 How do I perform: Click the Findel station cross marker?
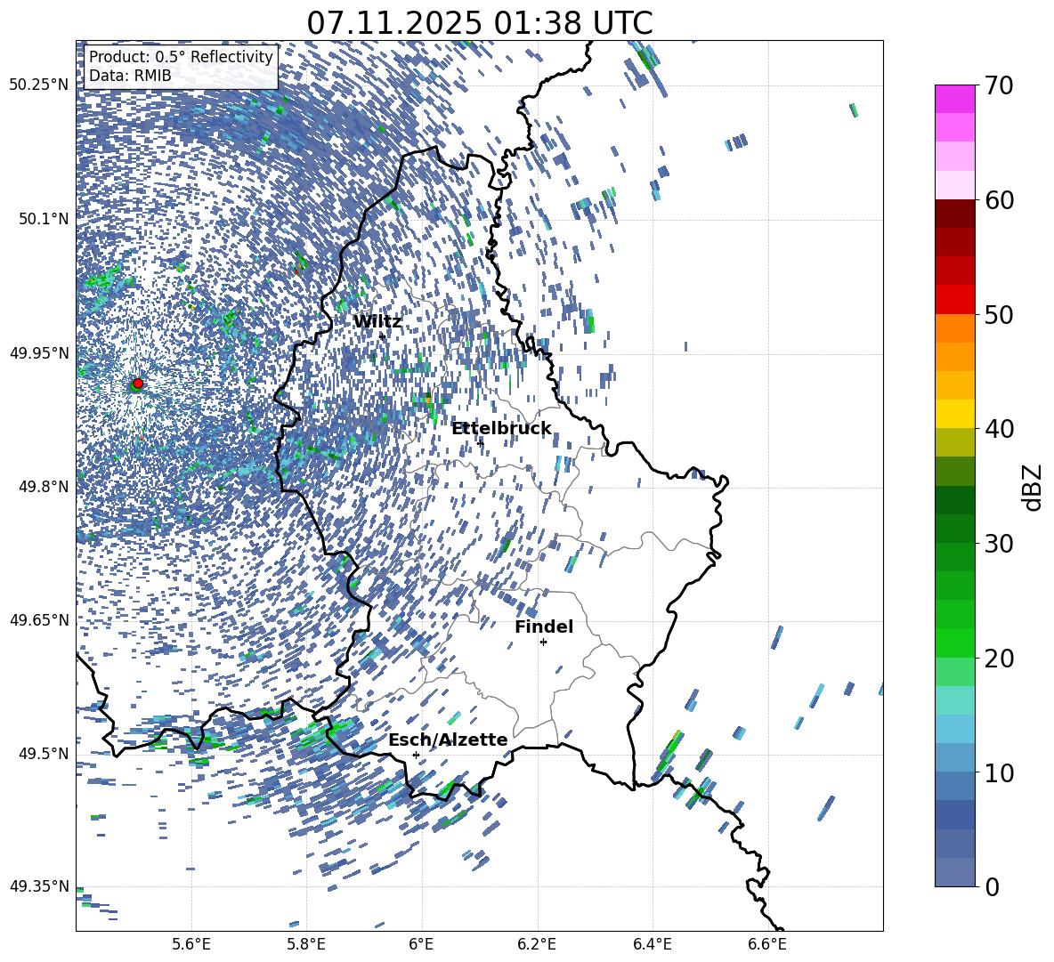[543, 642]
